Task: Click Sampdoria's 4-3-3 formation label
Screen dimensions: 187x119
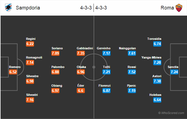Action: coord(86,8)
